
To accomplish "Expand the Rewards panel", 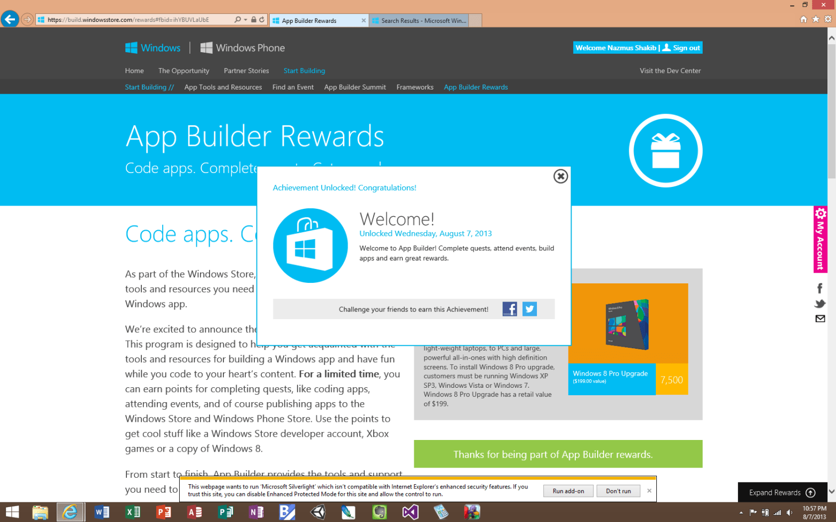I will [x=782, y=492].
